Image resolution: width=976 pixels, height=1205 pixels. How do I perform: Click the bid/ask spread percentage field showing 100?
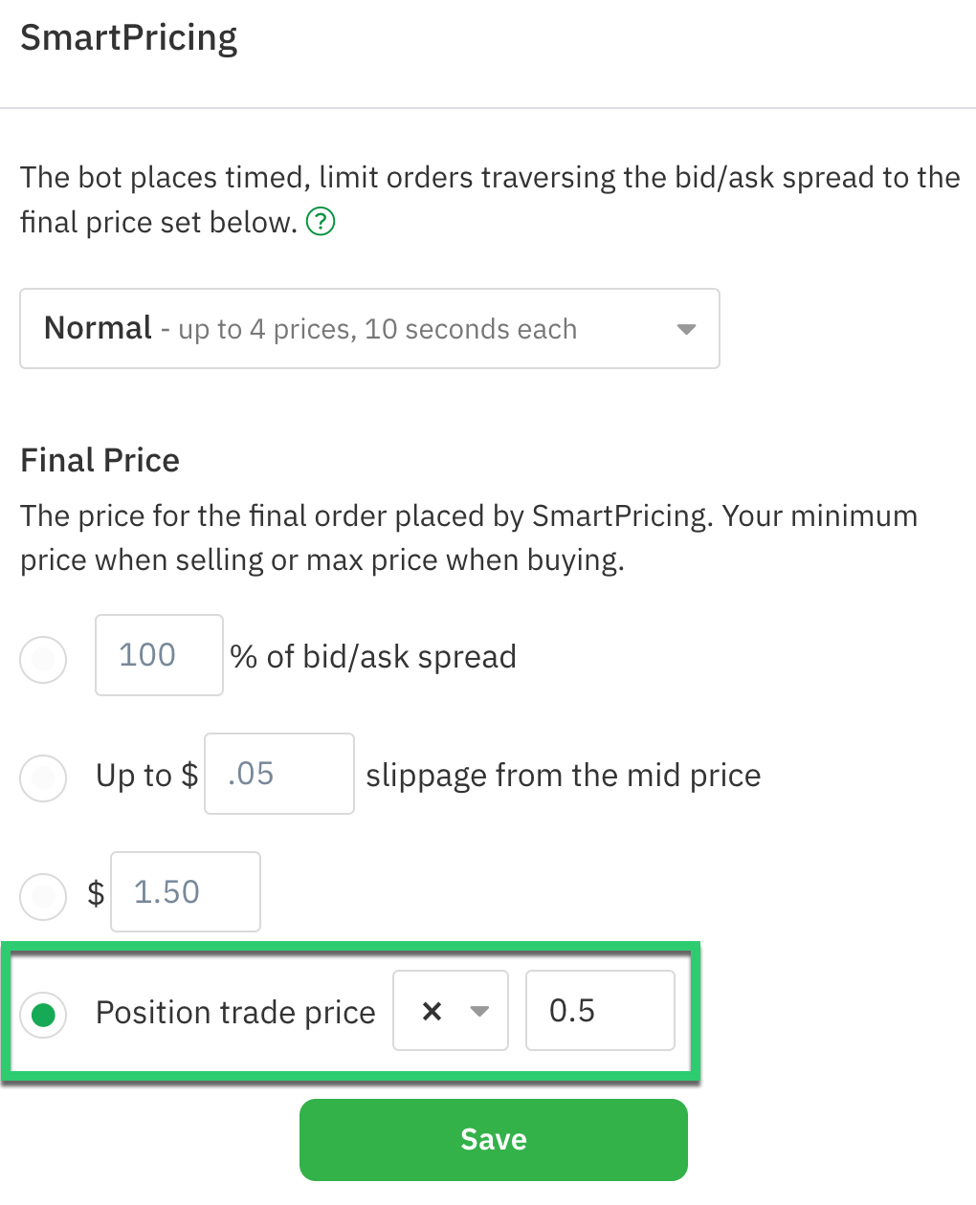coord(158,655)
